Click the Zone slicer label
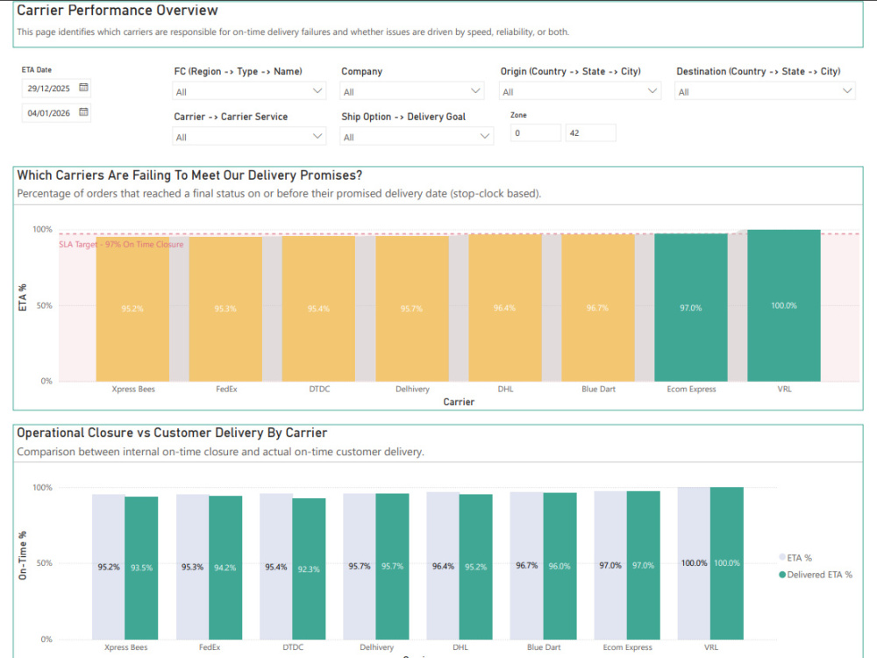Viewport: 877px width, 658px height. coord(518,115)
